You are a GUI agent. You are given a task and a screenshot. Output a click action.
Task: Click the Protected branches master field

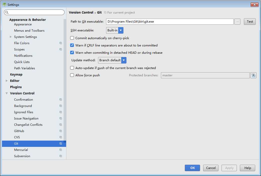(205, 75)
